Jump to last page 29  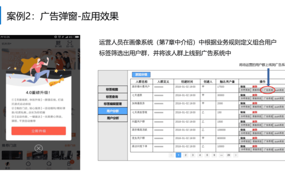click(x=228, y=155)
